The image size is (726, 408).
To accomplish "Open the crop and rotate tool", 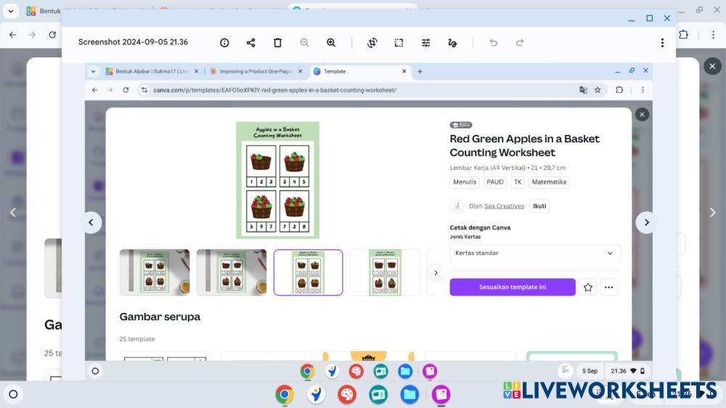I will coord(372,43).
